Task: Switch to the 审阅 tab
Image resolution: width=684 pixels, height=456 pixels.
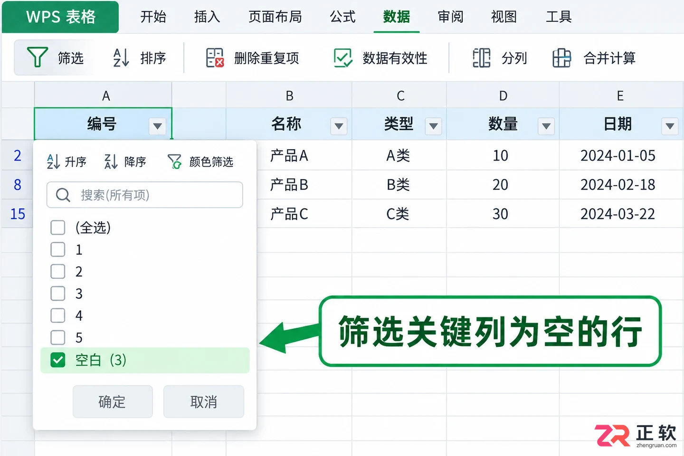Action: coord(450,17)
